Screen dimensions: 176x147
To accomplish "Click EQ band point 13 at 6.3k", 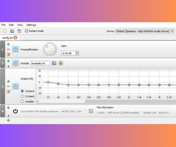I will tap(169, 85).
